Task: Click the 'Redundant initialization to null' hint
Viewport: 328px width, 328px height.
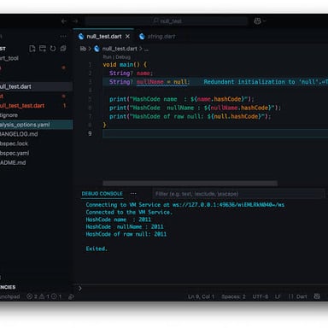Action: (266, 82)
